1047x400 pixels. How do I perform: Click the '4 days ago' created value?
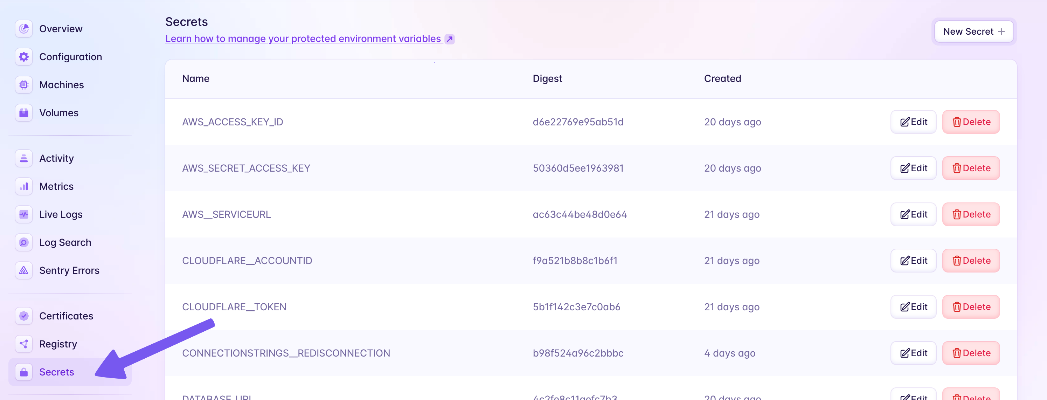tap(729, 353)
